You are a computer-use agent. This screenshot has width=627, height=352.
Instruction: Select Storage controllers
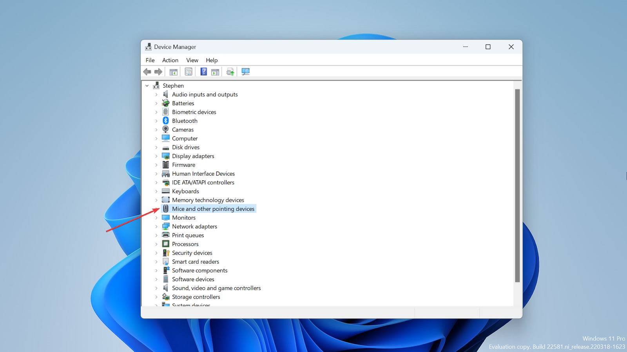pyautogui.click(x=196, y=297)
